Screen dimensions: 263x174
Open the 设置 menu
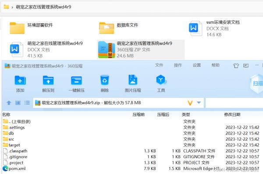[196, 65]
